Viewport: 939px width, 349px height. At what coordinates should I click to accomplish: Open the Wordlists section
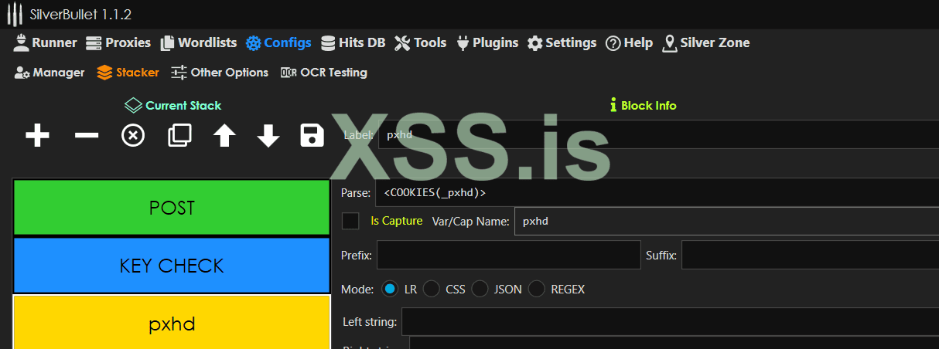(x=199, y=42)
